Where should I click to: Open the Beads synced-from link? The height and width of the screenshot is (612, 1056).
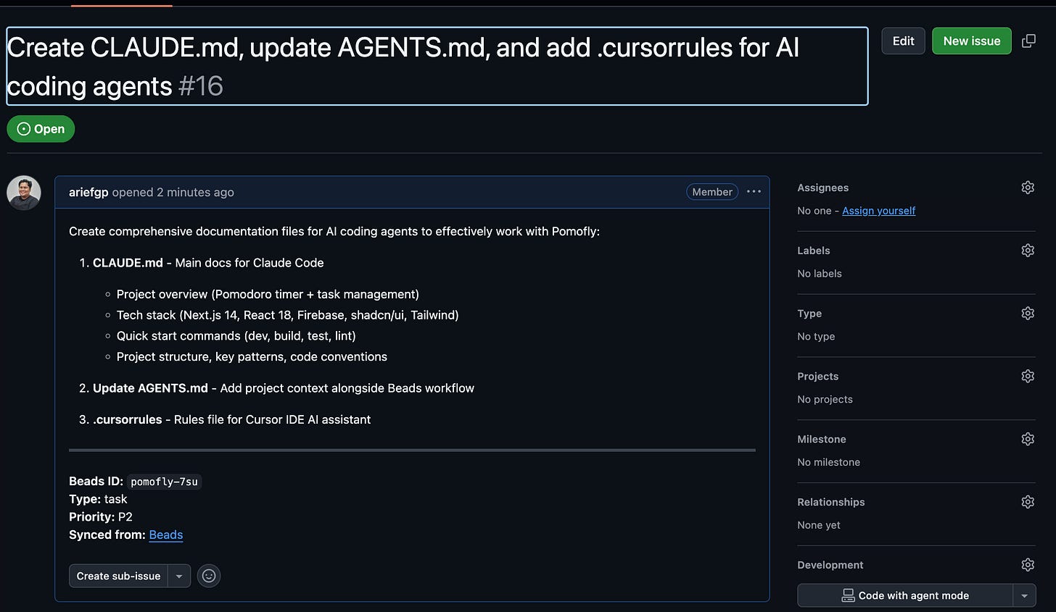166,535
